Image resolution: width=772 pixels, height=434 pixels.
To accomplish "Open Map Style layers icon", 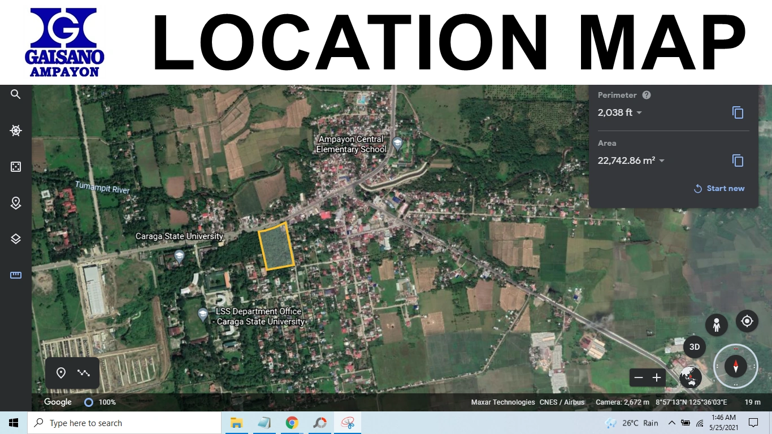I will pyautogui.click(x=16, y=239).
